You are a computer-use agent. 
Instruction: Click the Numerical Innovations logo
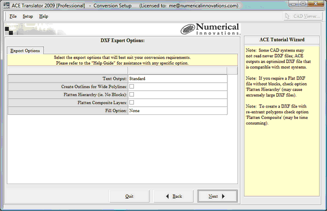click(x=210, y=29)
